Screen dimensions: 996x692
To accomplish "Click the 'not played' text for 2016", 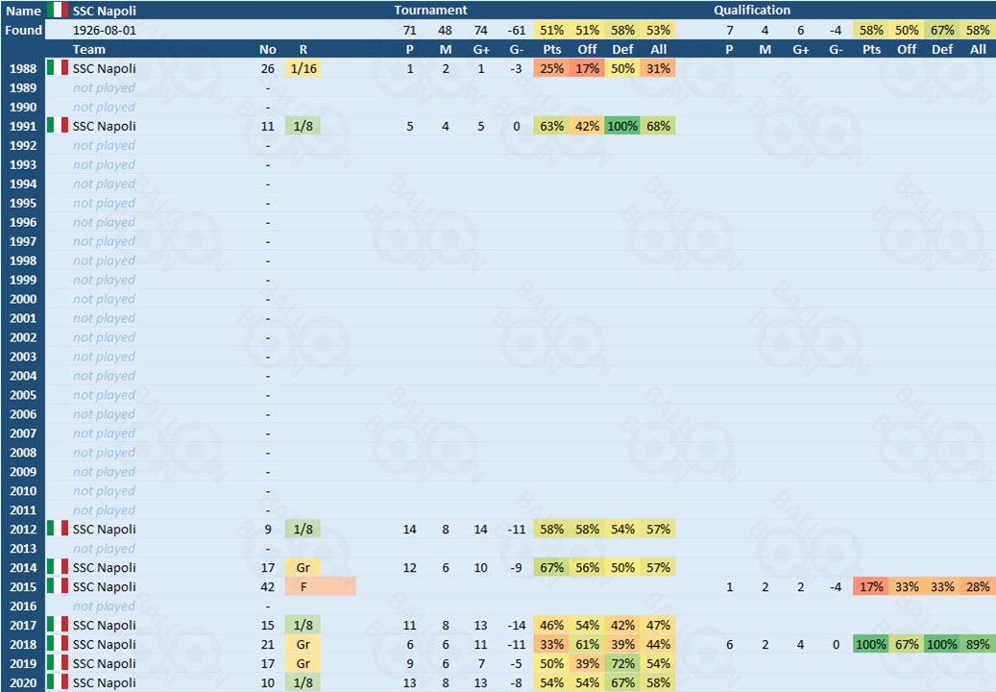I will click(x=104, y=606).
